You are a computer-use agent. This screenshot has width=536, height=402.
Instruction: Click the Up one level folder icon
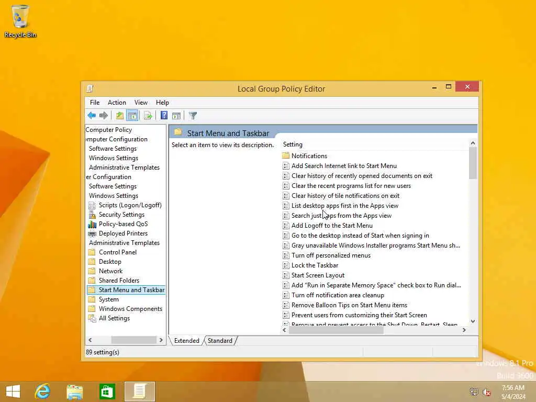(x=120, y=116)
